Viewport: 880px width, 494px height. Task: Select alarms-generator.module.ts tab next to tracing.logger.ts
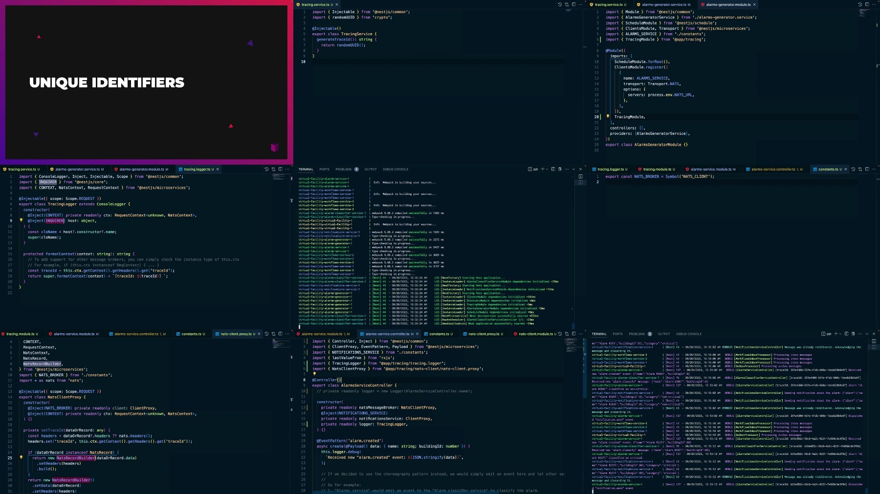[144, 169]
